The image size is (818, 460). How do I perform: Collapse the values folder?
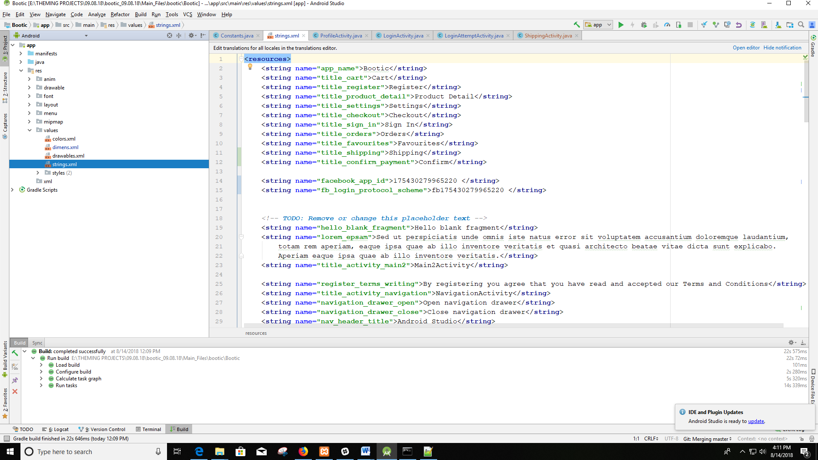tap(29, 130)
